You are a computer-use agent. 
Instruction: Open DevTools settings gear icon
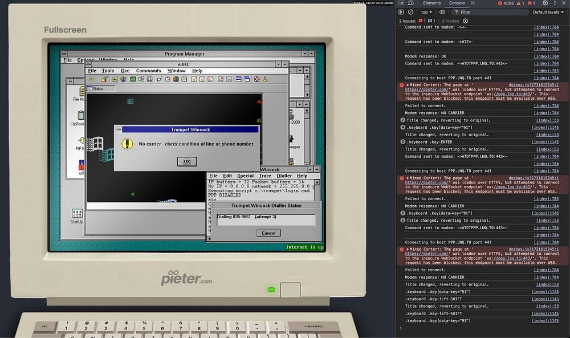(x=545, y=3)
